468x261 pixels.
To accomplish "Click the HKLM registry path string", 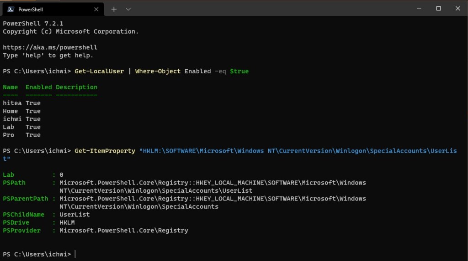I will click(297, 151).
